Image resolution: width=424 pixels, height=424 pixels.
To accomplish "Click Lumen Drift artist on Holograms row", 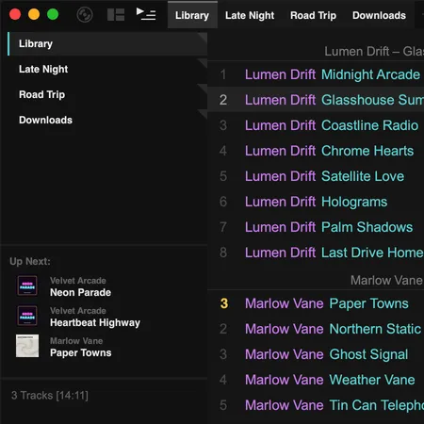I will (280, 202).
